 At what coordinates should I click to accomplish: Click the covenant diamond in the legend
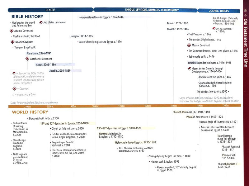[x=14, y=88]
